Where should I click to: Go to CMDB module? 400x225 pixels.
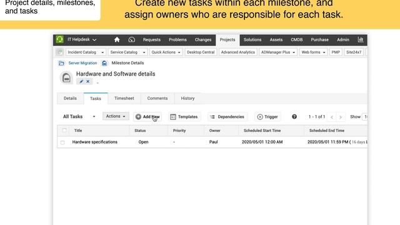point(296,39)
